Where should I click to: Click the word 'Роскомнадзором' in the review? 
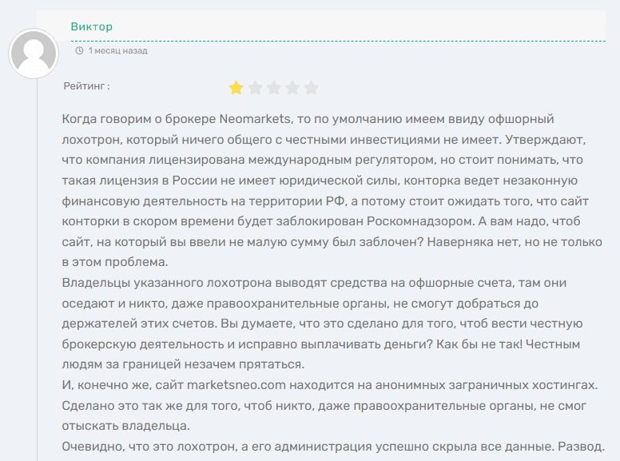click(x=420, y=221)
